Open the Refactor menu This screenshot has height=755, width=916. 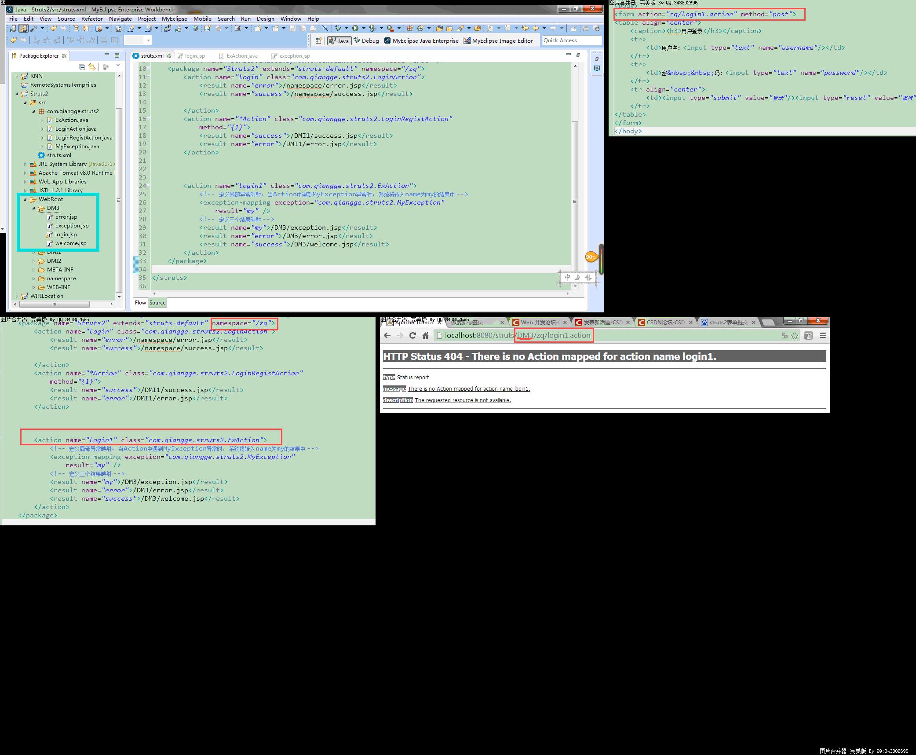coord(92,19)
